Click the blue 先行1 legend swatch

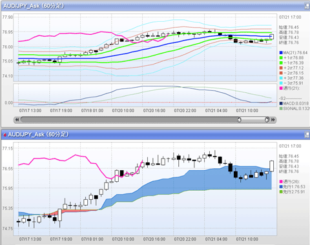pyautogui.click(x=281, y=187)
